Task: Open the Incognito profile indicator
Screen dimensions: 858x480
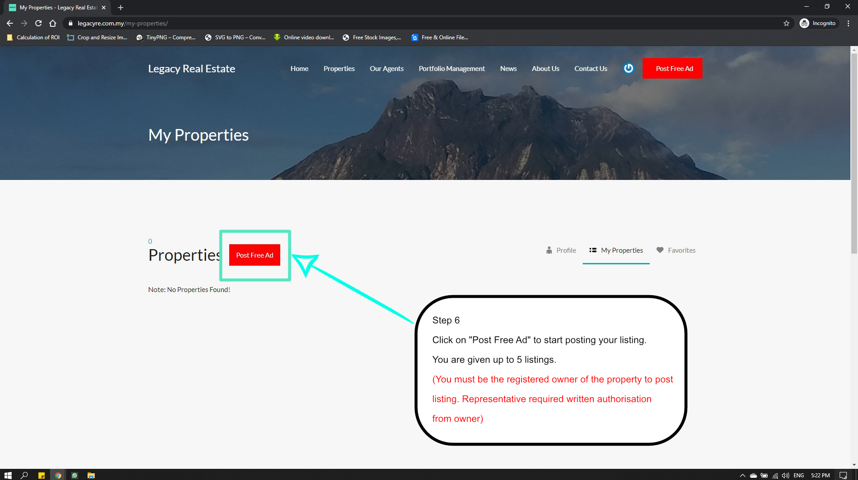Action: click(818, 23)
